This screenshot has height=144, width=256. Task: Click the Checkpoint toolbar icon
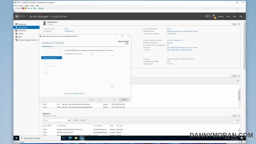[x=34, y=8]
